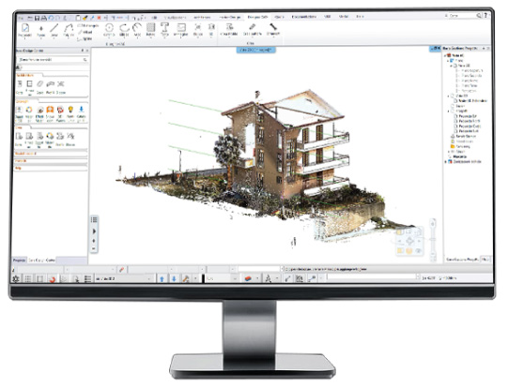Click the blue up arrow level button

[x=162, y=278]
